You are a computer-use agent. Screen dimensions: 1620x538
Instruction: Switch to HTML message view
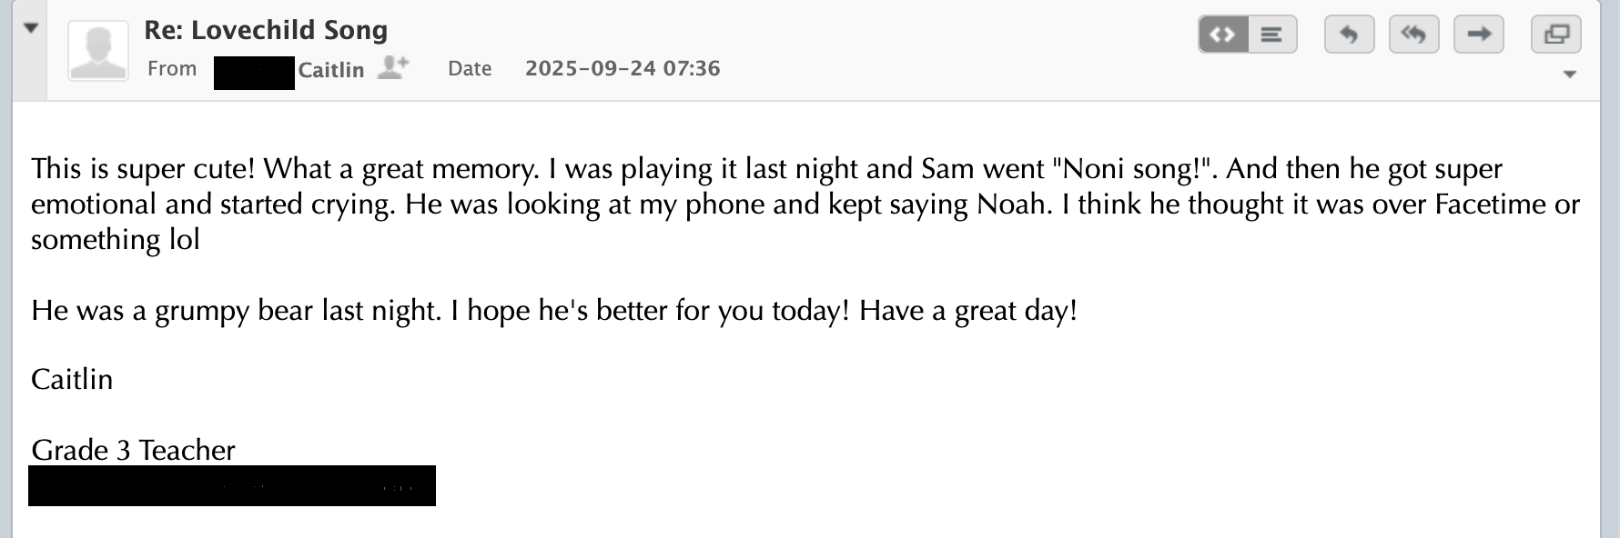[x=1223, y=35]
